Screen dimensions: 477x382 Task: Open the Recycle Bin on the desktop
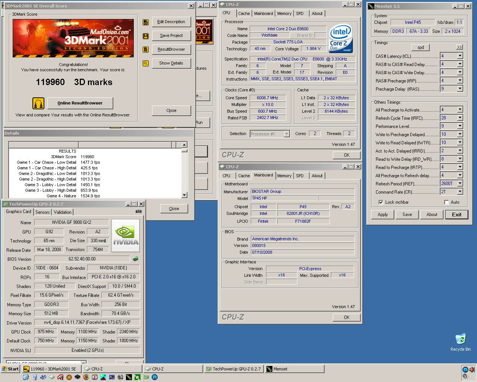(x=461, y=342)
